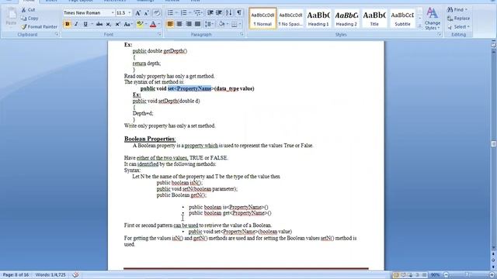Activate the Format Painter brush
The width and height of the screenshot is (497, 279).
pyautogui.click(x=40, y=27)
